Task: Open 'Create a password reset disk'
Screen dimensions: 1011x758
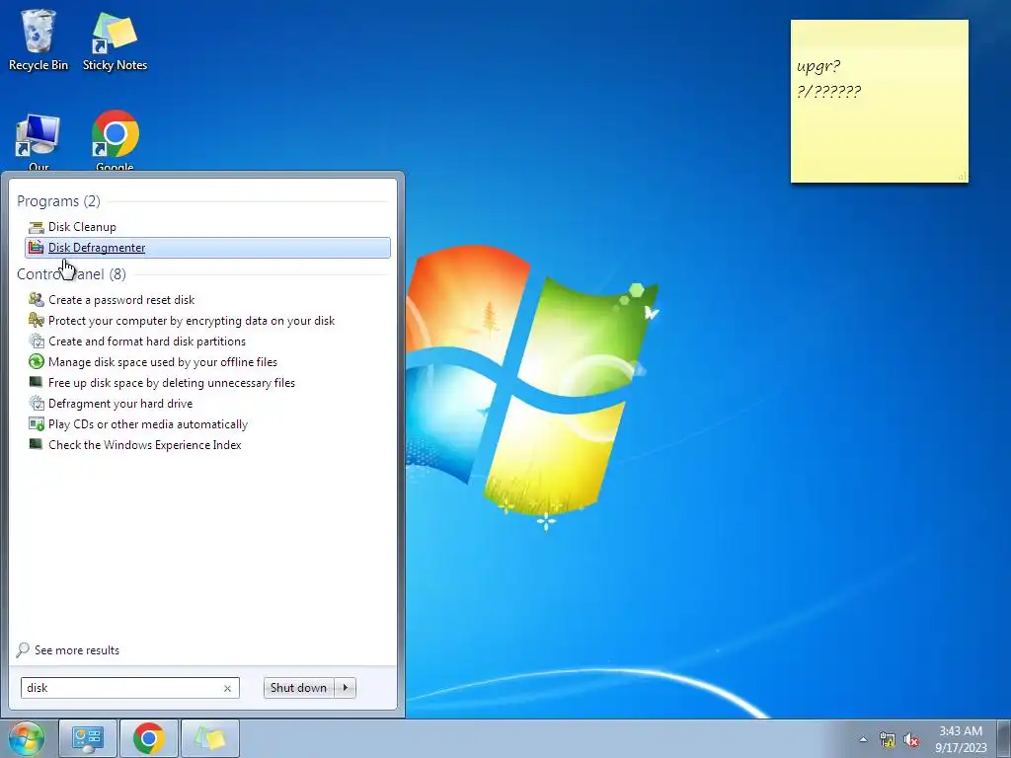Action: pyautogui.click(x=121, y=300)
